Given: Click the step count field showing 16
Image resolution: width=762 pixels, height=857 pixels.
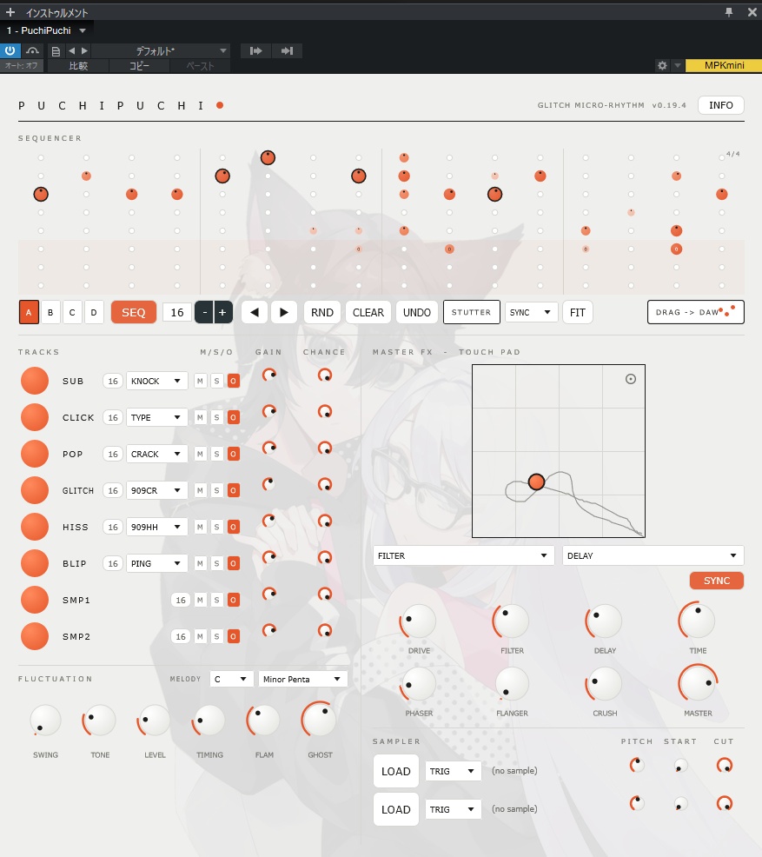Looking at the screenshot, I should (177, 312).
